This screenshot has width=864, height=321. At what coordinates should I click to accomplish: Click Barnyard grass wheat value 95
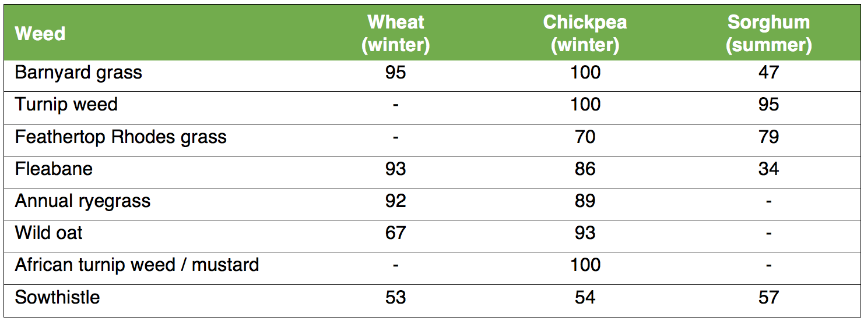pos(396,73)
